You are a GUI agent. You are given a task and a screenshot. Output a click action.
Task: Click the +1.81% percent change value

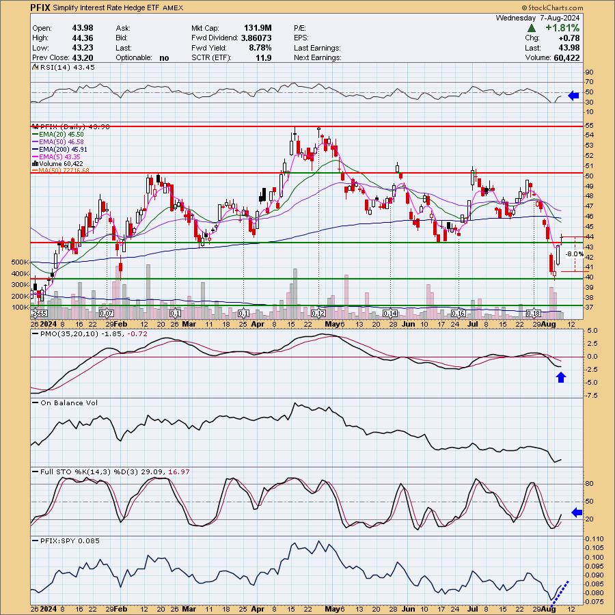tap(562, 28)
